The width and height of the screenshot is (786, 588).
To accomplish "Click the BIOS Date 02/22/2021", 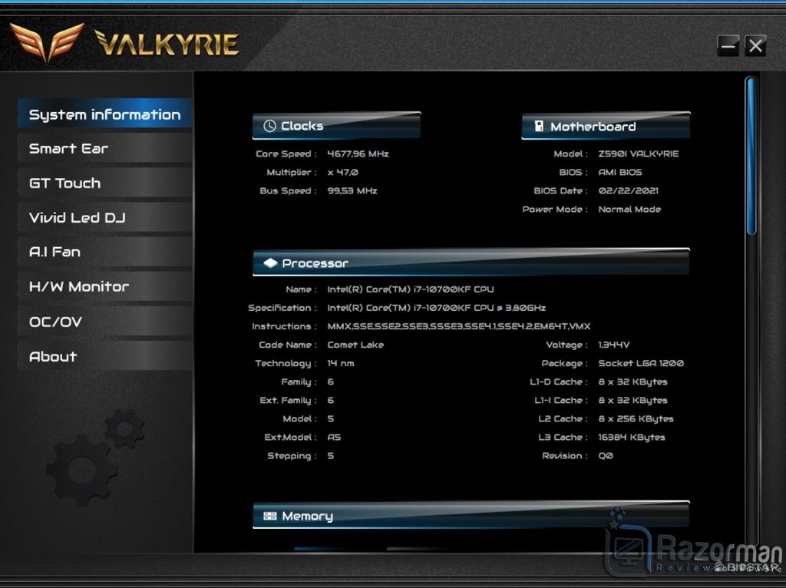I will (x=628, y=191).
